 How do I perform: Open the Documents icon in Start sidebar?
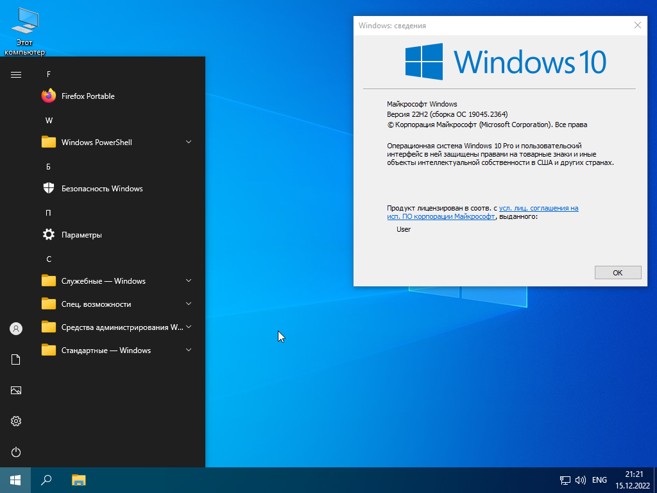(x=15, y=359)
